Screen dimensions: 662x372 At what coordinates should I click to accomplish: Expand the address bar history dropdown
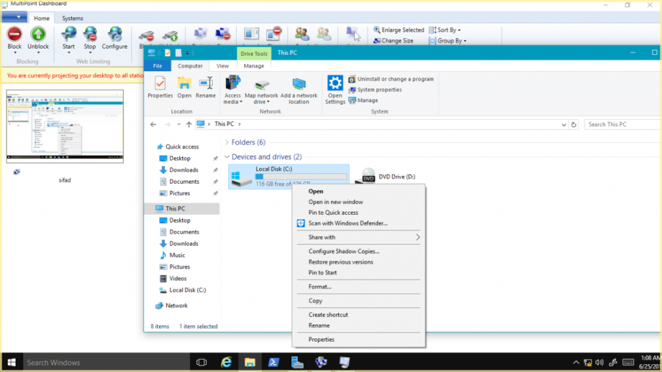point(564,125)
